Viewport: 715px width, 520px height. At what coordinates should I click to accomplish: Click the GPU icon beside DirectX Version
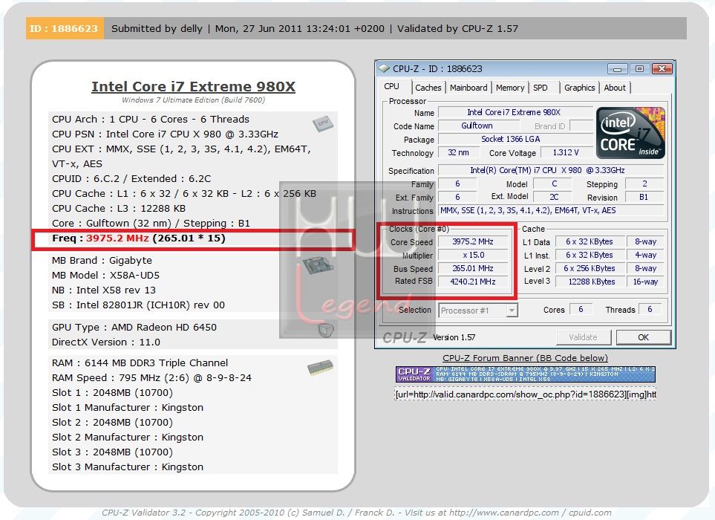pos(325,330)
